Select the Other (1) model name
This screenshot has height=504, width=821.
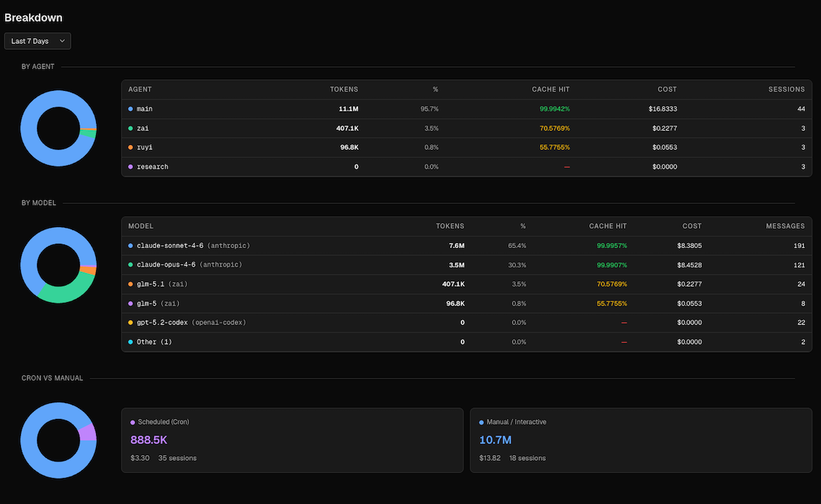tap(155, 342)
